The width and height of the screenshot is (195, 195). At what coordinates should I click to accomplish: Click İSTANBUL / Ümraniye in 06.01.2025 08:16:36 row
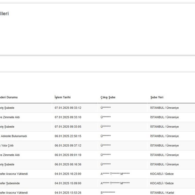[x=165, y=165]
